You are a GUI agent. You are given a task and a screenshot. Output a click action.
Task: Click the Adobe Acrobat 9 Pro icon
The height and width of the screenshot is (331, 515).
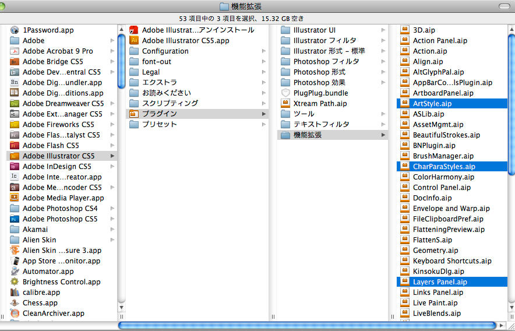click(x=15, y=51)
